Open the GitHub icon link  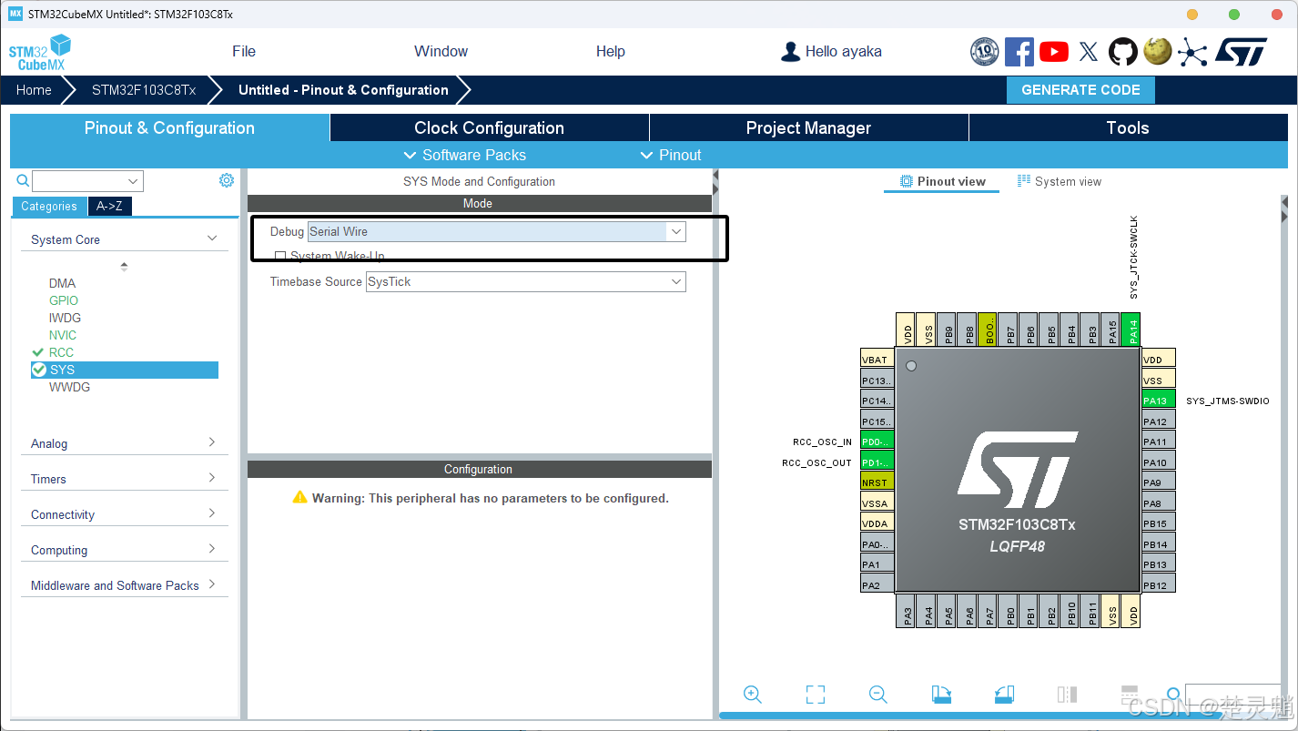point(1122,52)
